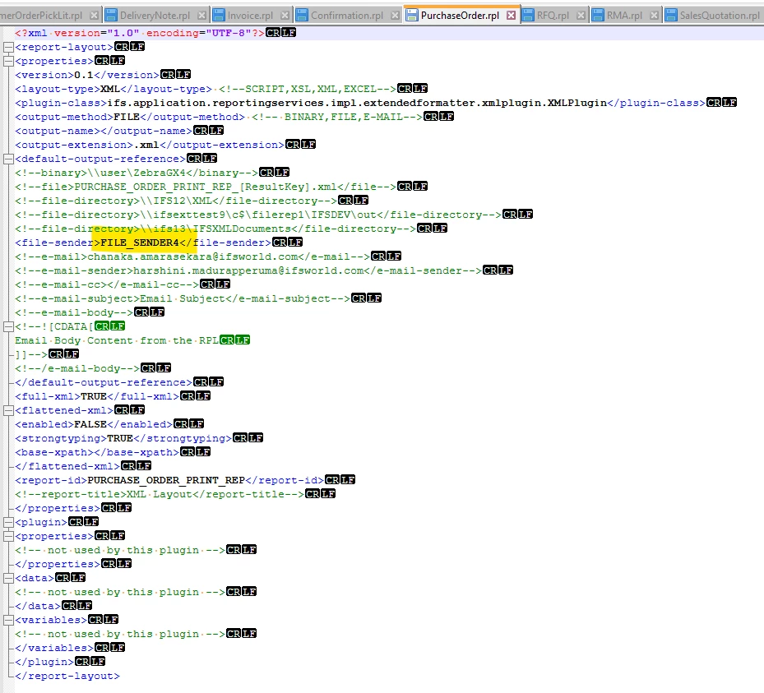Collapse the report-layout fold marker
Screen dimensions: 764x693
click(7, 47)
